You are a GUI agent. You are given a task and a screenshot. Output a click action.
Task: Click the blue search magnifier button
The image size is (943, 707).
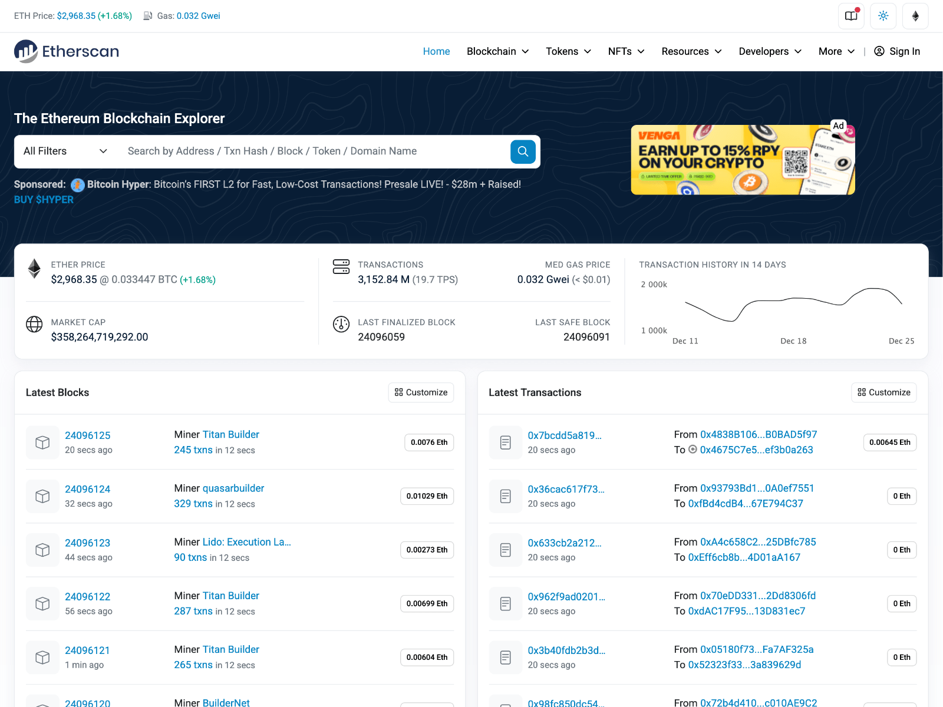(x=523, y=151)
